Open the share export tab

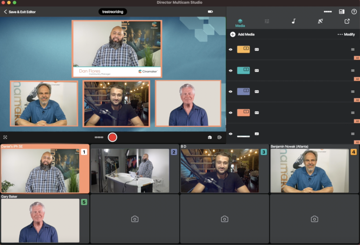pos(347,21)
